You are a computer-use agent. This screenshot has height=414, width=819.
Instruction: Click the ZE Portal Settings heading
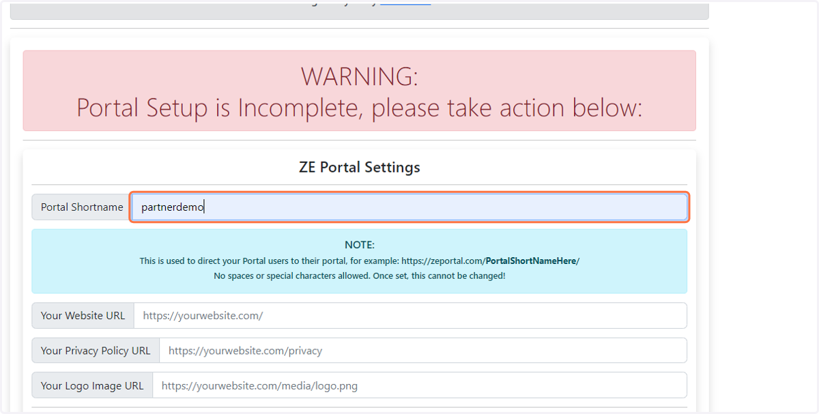pyautogui.click(x=360, y=167)
